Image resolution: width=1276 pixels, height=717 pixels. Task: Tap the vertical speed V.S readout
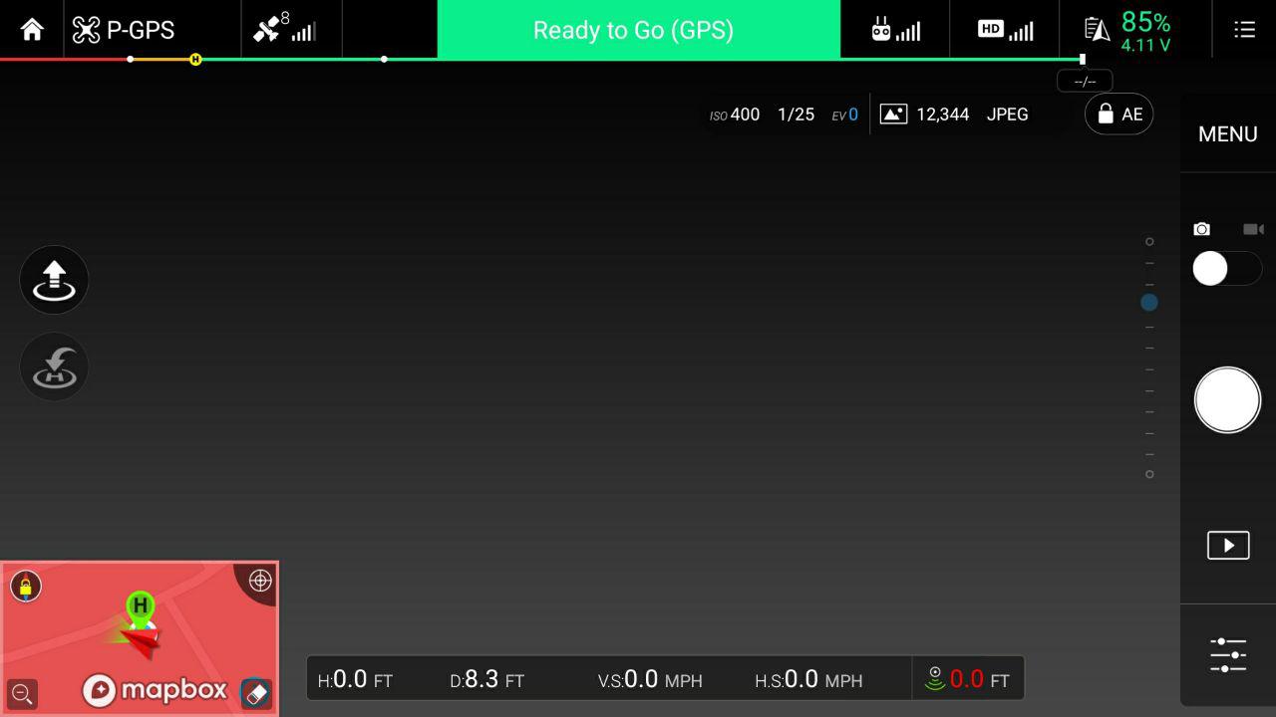(x=650, y=680)
